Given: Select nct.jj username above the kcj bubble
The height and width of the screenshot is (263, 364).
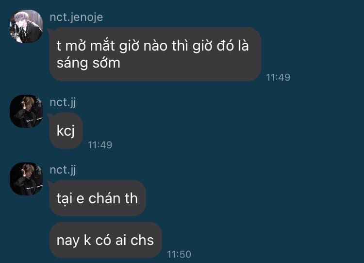Looking at the screenshot, I should (63, 102).
